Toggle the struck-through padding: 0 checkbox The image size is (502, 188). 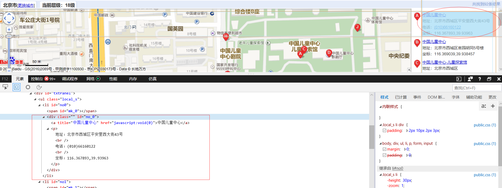[384, 155]
